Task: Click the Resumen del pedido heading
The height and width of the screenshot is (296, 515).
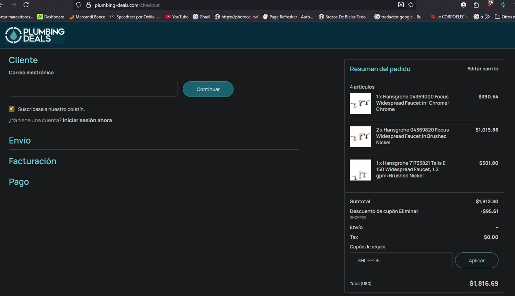Action: pyautogui.click(x=380, y=69)
